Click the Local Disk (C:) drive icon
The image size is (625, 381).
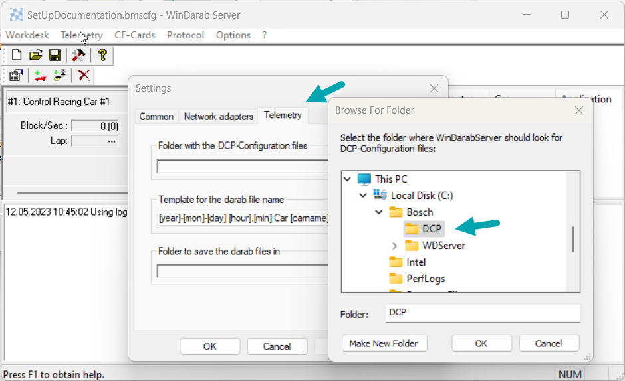click(380, 195)
